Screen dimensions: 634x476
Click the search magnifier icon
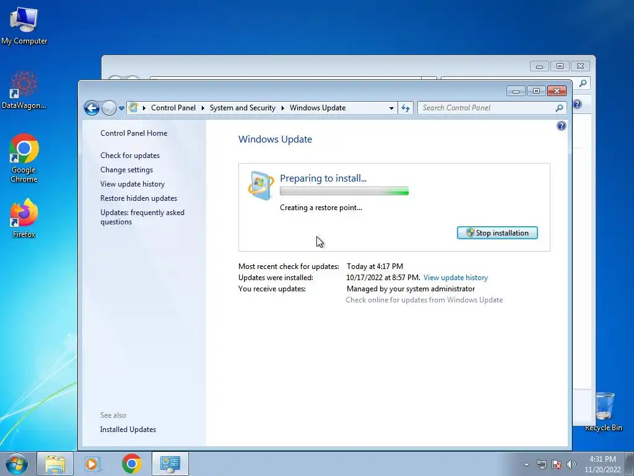559,108
